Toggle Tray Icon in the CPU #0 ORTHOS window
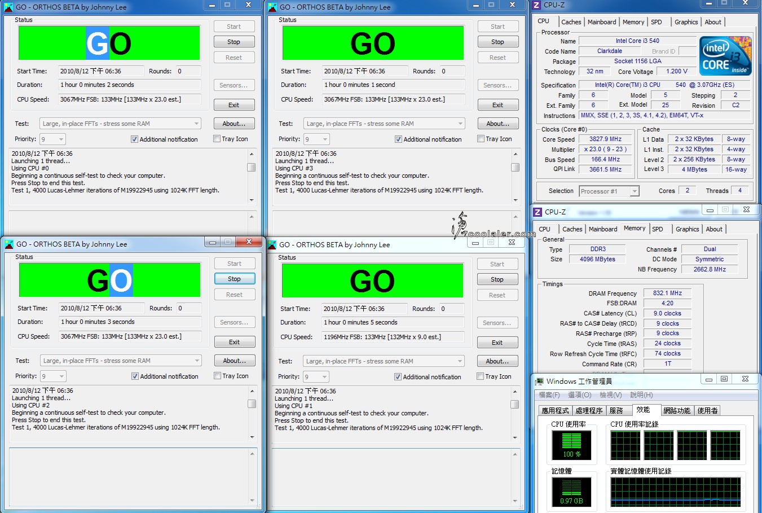This screenshot has height=513, width=762. click(217, 139)
